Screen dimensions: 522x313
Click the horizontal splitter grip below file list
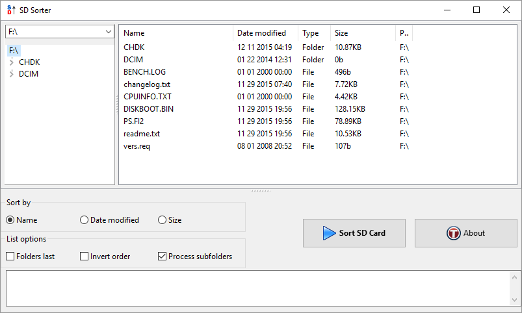tap(261, 191)
